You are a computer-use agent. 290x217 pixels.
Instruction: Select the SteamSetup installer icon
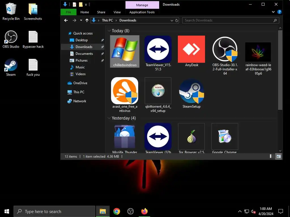point(191,91)
